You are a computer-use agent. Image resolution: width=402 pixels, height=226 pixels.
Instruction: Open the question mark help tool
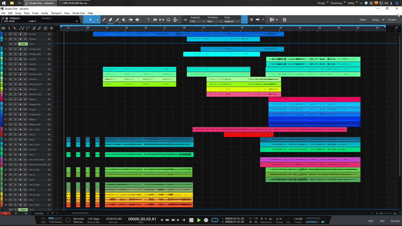point(148,20)
